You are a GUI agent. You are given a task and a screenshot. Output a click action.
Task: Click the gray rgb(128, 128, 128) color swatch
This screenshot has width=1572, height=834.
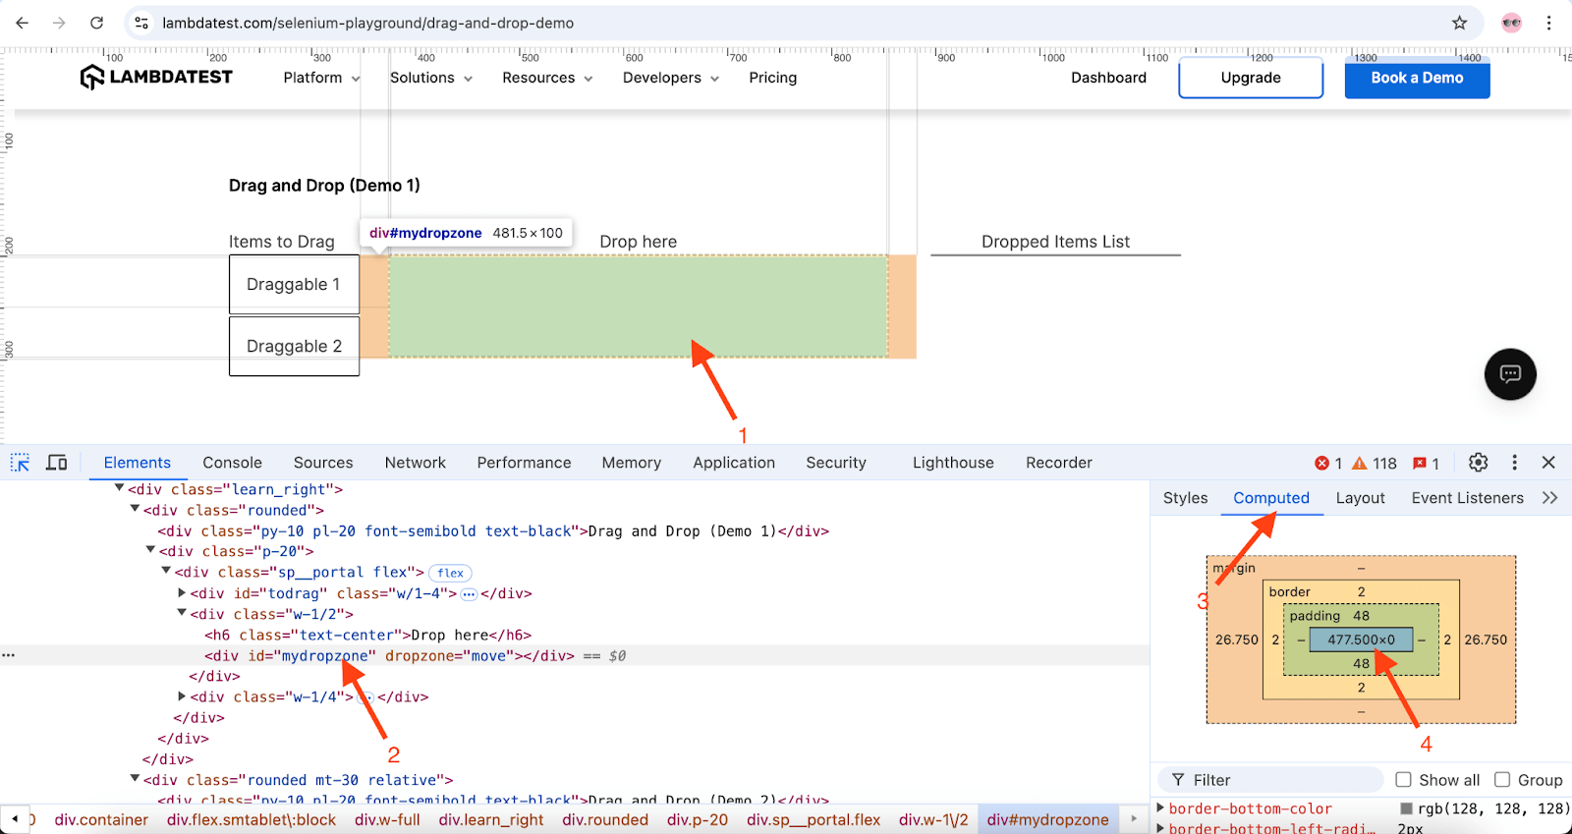(1407, 808)
